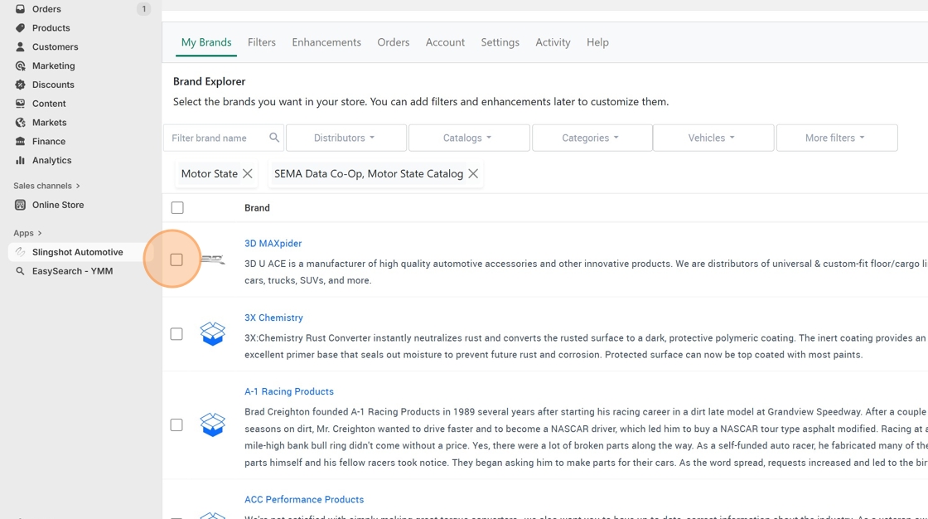Remove the Motor State filter chip
The height and width of the screenshot is (519, 928).
pos(248,173)
